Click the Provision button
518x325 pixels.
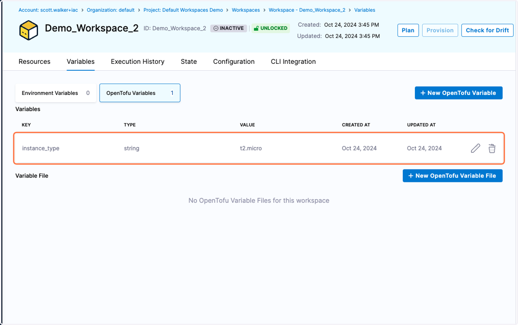440,30
